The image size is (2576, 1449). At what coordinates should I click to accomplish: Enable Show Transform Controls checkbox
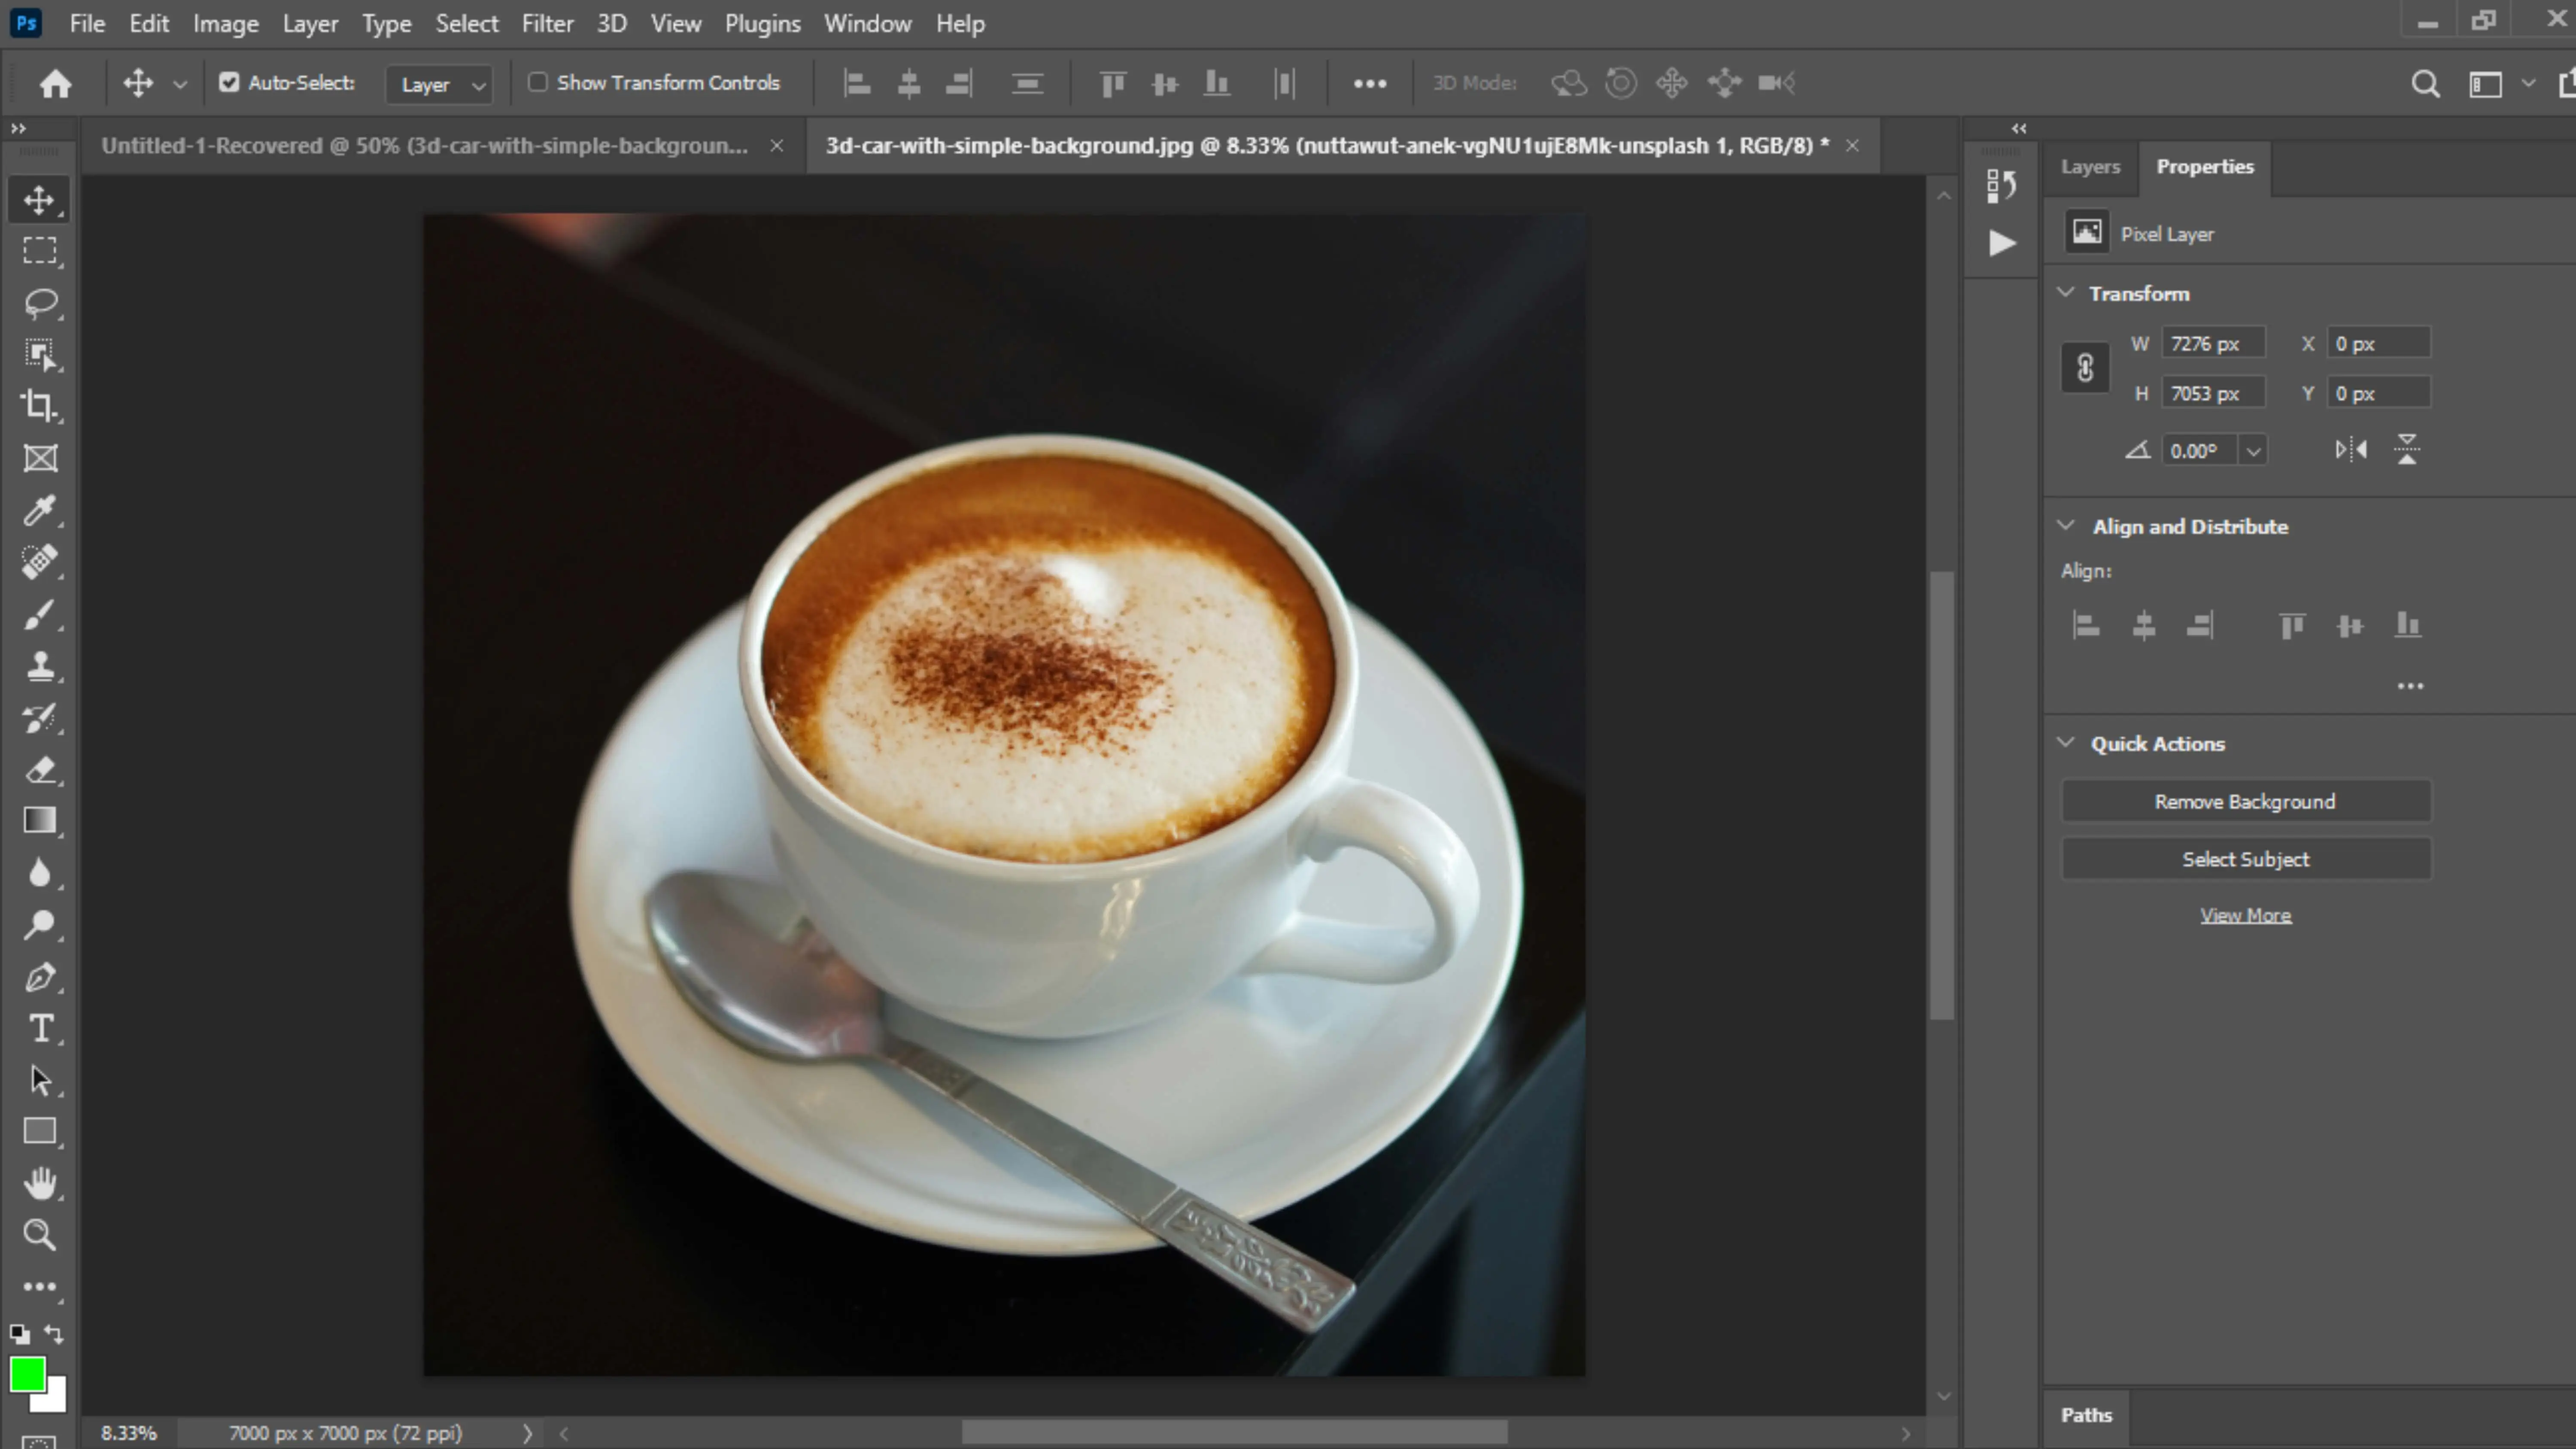(538, 83)
